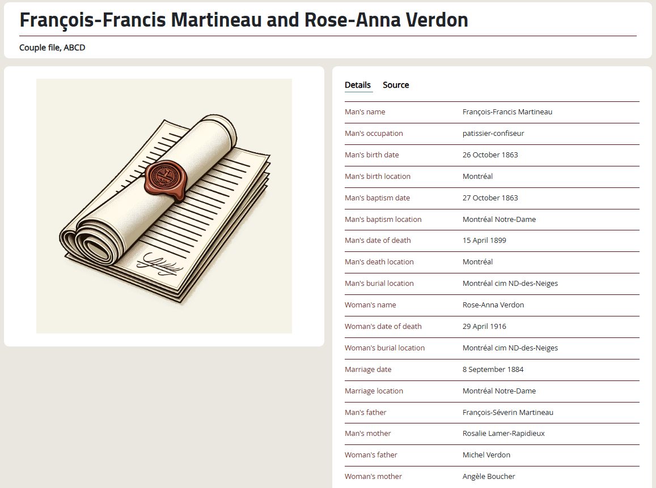The width and height of the screenshot is (656, 488).
Task: Click father's name François-Séverin Martineau
Action: pos(508,413)
